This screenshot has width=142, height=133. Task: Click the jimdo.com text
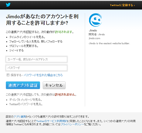[94, 38]
